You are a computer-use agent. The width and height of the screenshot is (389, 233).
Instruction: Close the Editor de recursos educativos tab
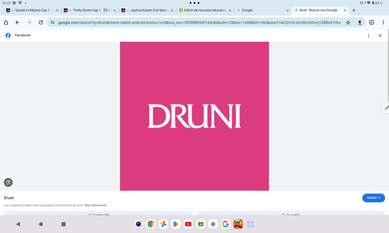(230, 10)
